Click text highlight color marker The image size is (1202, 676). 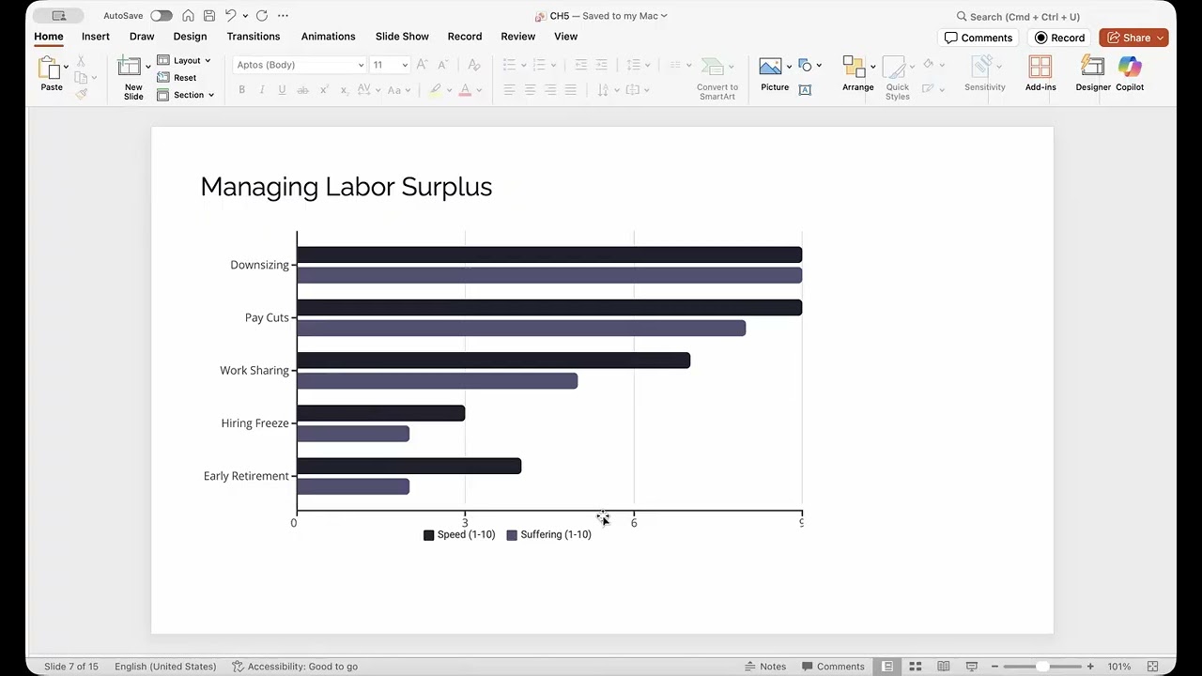pyautogui.click(x=435, y=90)
